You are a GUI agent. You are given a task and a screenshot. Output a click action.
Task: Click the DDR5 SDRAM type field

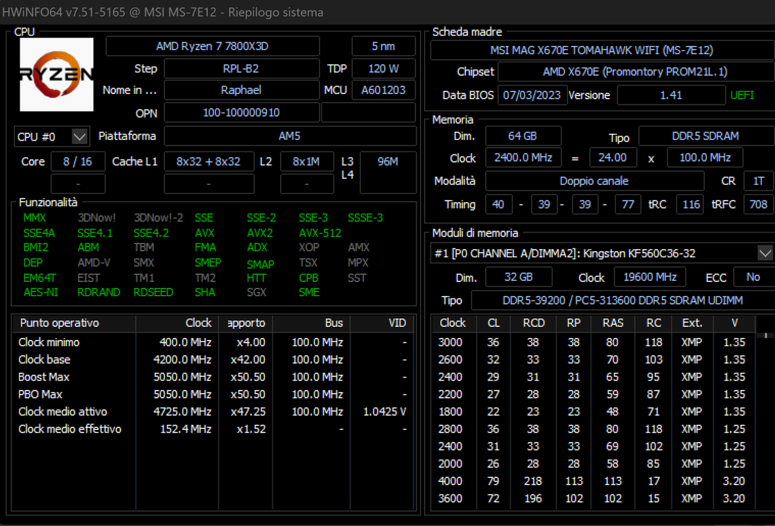(x=705, y=136)
